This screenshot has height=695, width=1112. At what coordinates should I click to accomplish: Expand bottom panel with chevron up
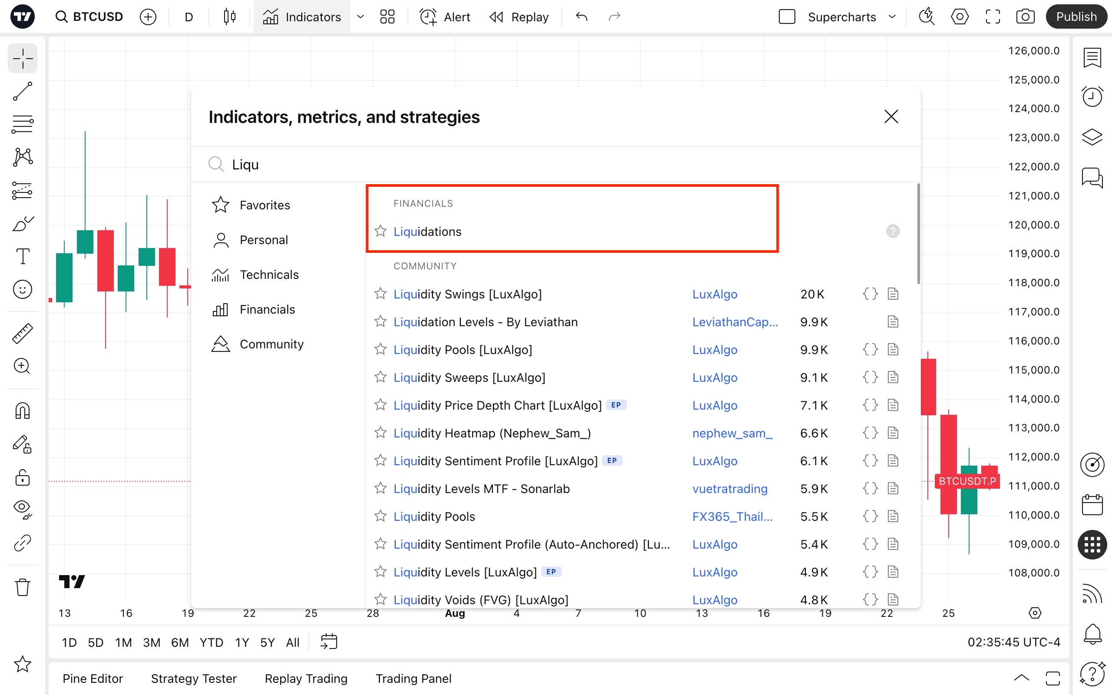click(1021, 678)
